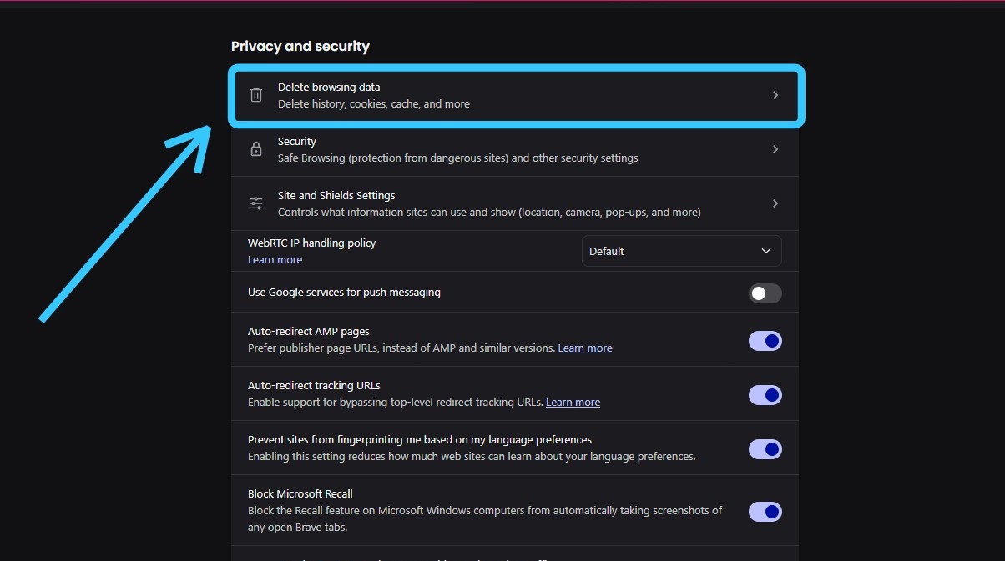Open the Delete browsing data entry
Image resolution: width=1005 pixels, height=561 pixels.
point(374,95)
